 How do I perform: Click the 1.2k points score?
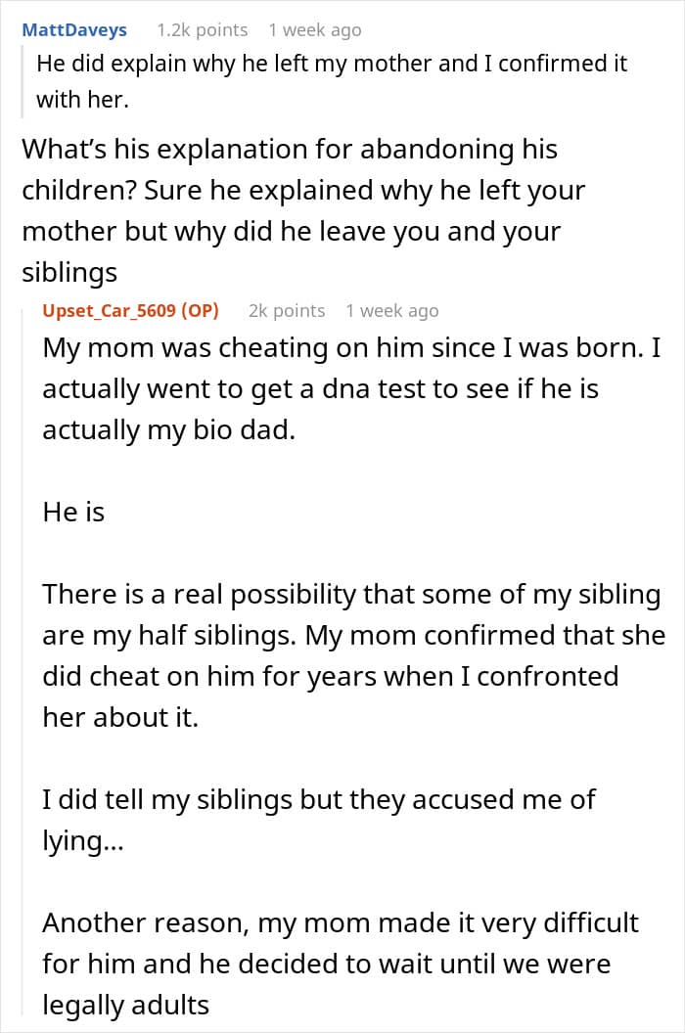pos(202,30)
